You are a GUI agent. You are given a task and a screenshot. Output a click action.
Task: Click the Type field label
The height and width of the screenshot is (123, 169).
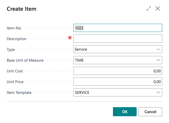(x=11, y=49)
